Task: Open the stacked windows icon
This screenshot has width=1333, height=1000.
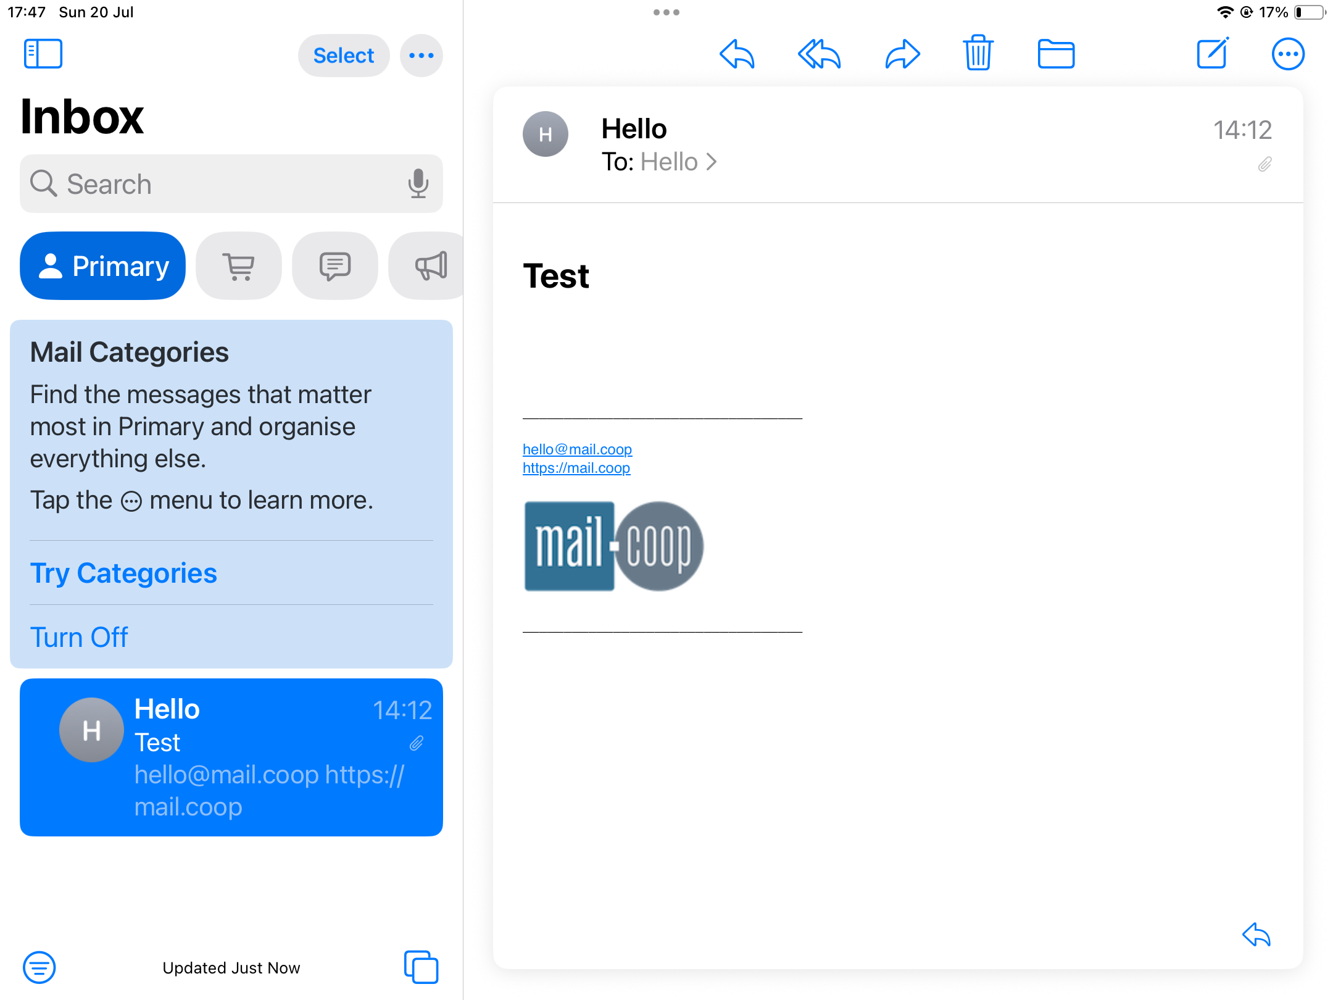Action: pos(421,967)
